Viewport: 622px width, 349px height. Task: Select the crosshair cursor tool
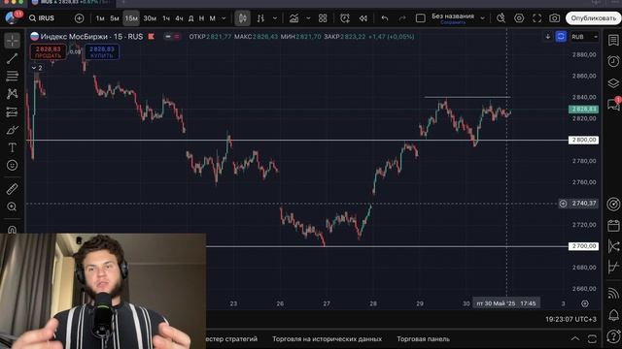click(x=13, y=41)
